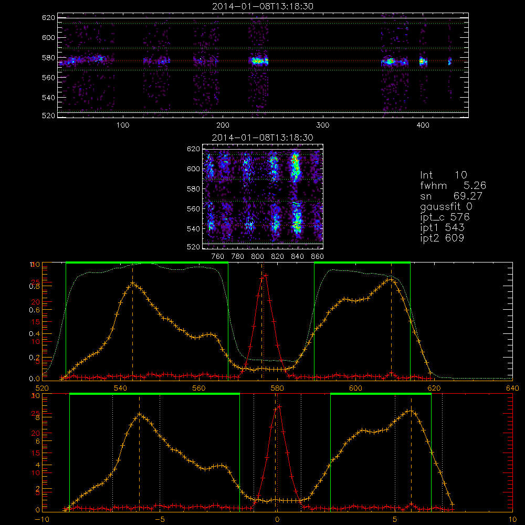
Task: Click x-axis label 520 of the upper profile plot
Action: coord(42,388)
